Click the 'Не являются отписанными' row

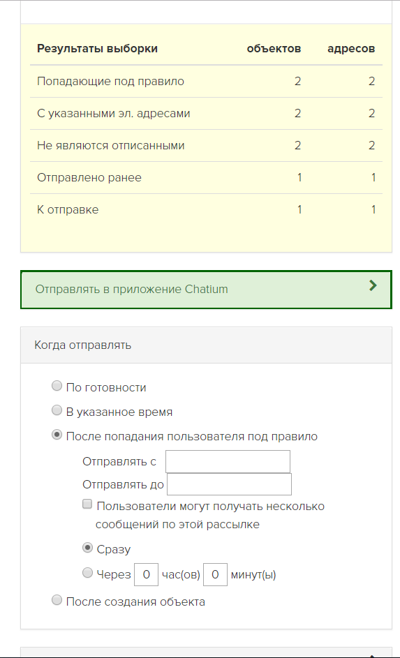(x=206, y=146)
